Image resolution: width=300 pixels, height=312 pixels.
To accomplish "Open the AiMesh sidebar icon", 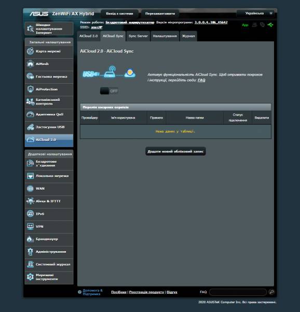I will (x=30, y=64).
